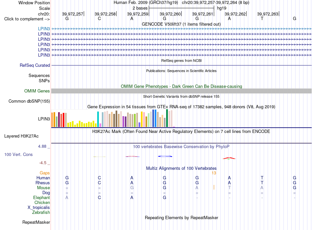Click the 4.88 conservation scale value
The height and width of the screenshot is (230, 312).
pos(42,146)
